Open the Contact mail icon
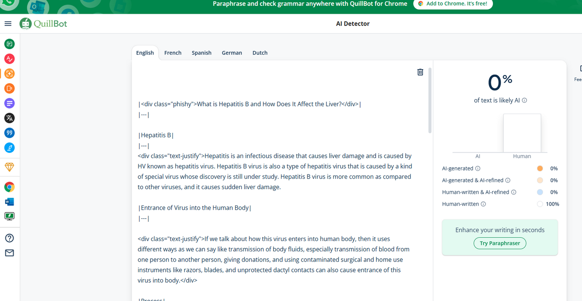This screenshot has height=301, width=582. click(9, 253)
